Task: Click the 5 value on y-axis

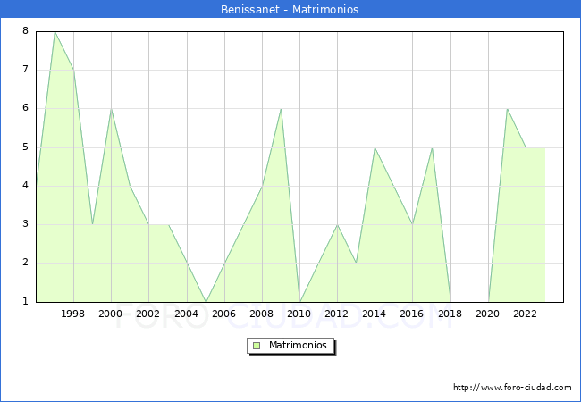Action: [25, 147]
